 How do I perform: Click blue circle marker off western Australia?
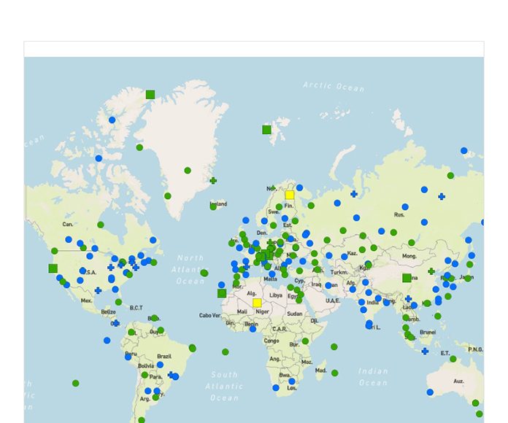(x=430, y=392)
